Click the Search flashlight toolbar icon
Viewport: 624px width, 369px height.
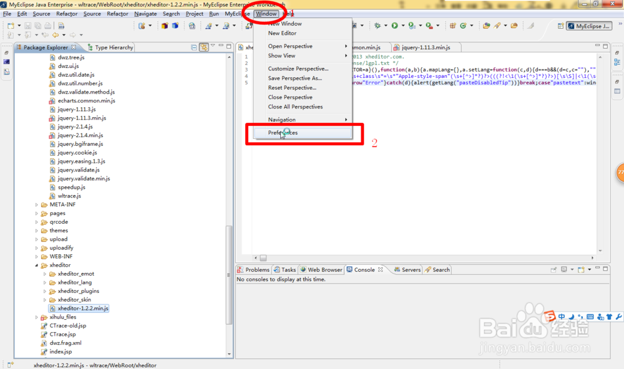coord(497,26)
